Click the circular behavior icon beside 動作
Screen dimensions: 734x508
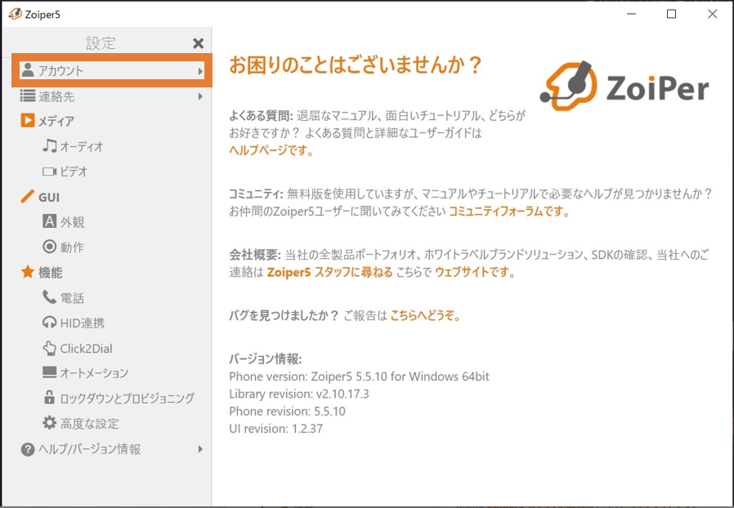pyautogui.click(x=50, y=247)
